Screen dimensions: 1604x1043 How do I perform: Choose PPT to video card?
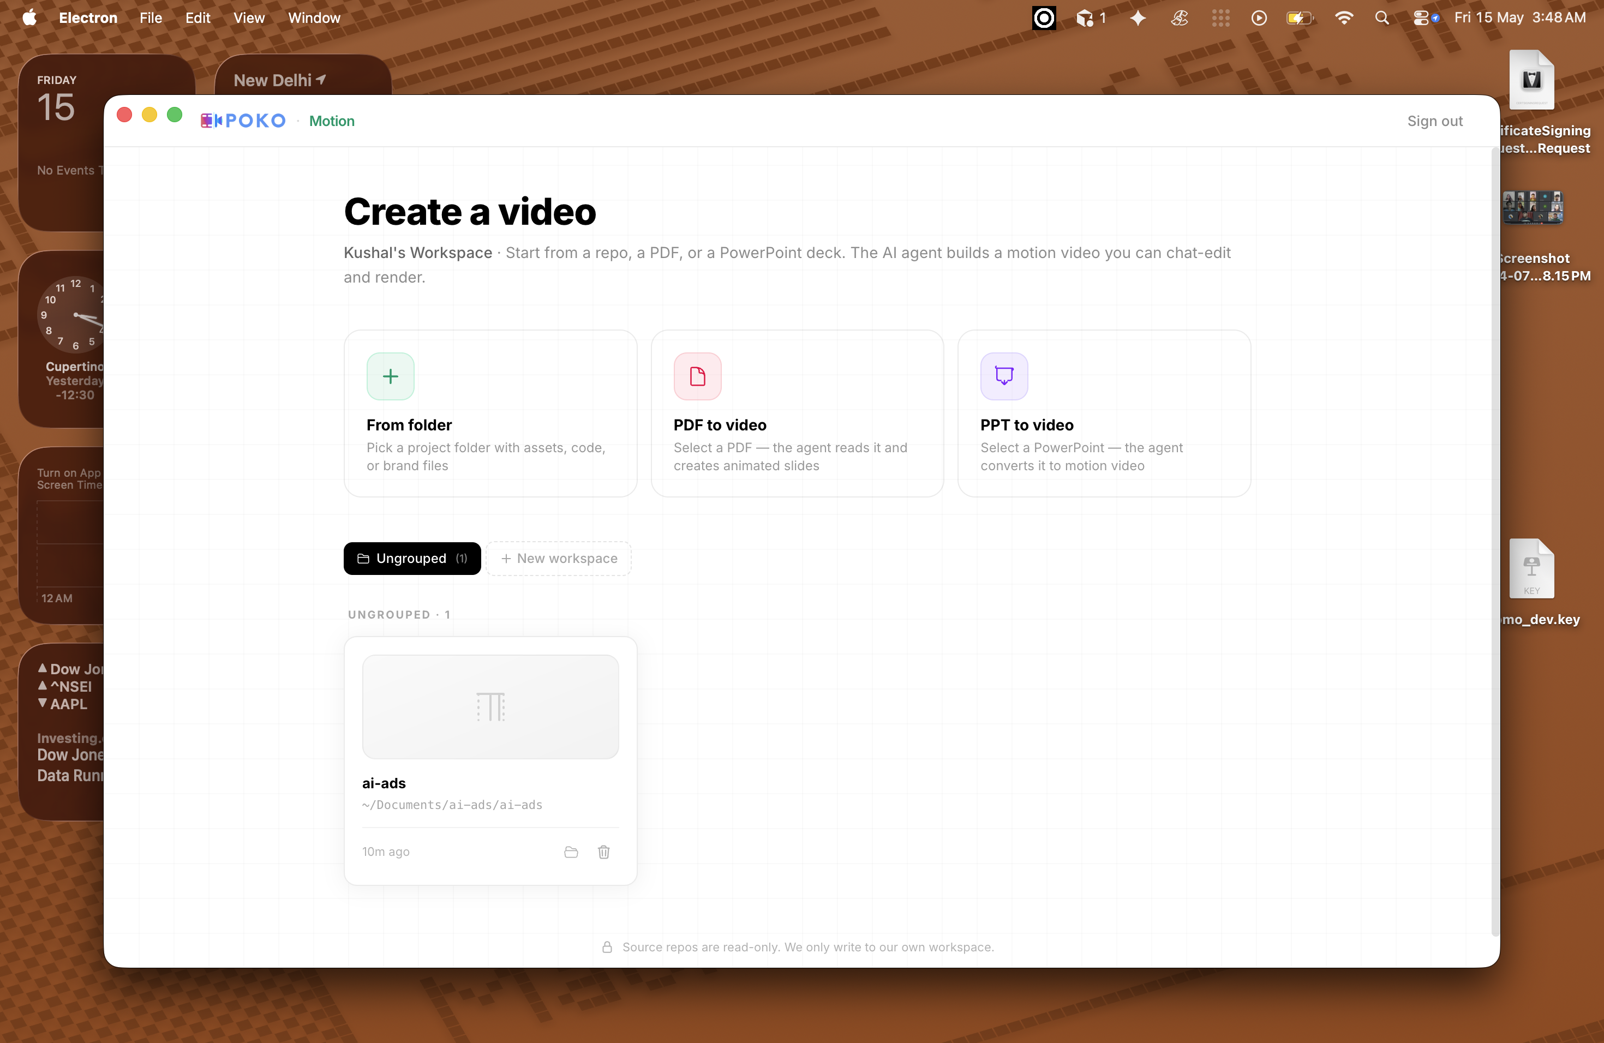(1104, 413)
